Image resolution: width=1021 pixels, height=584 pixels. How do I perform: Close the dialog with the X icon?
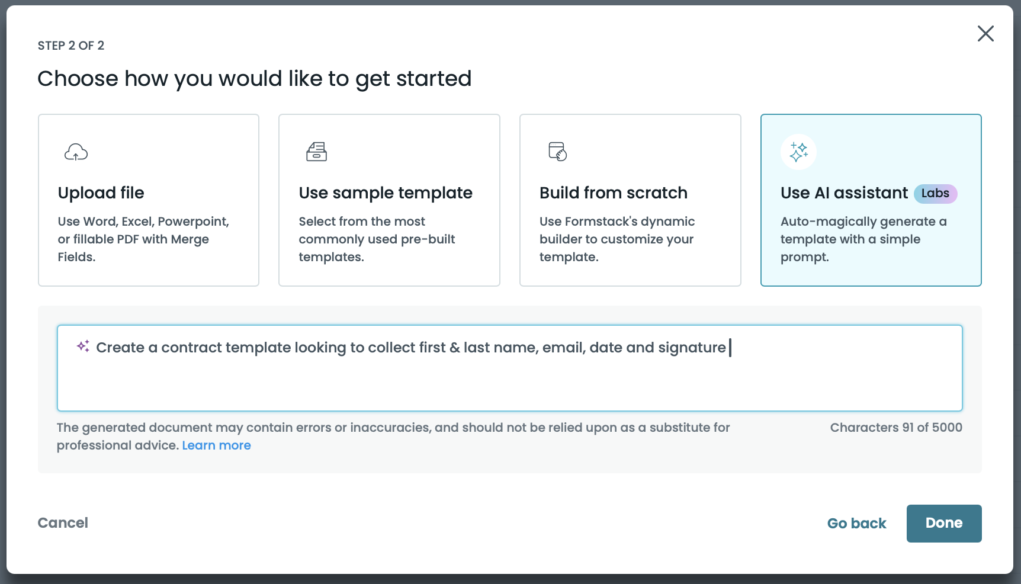point(985,34)
